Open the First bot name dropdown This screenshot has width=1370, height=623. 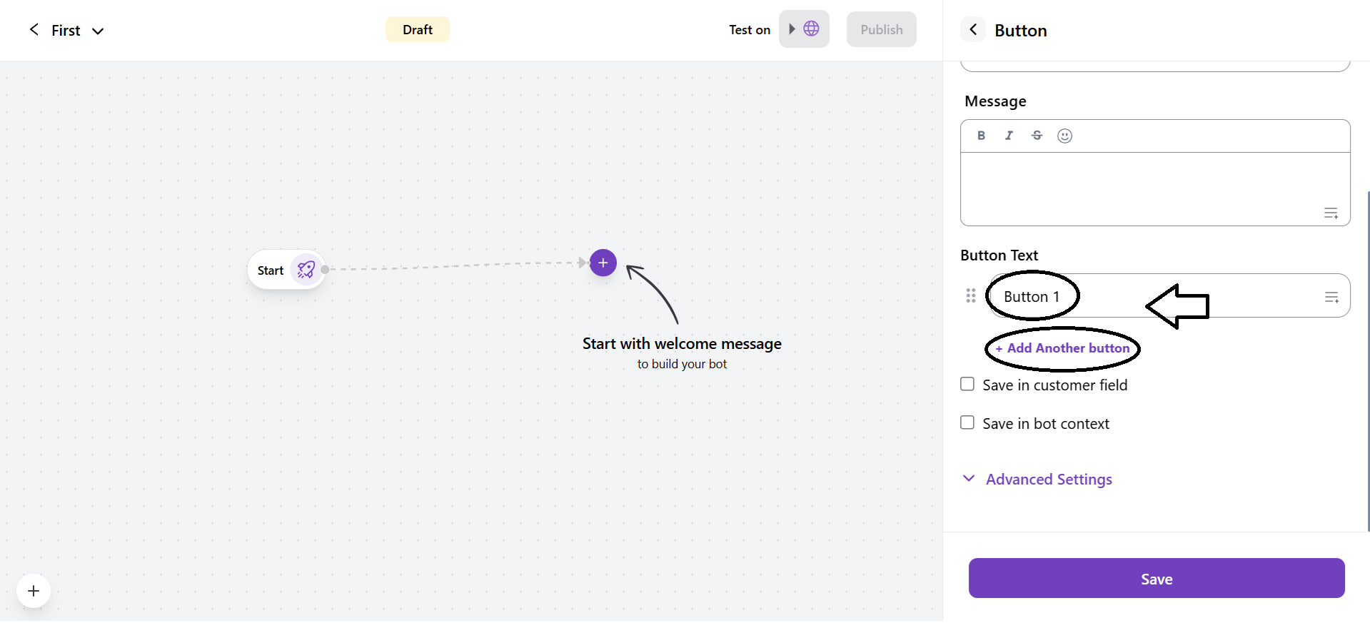pyautogui.click(x=98, y=31)
